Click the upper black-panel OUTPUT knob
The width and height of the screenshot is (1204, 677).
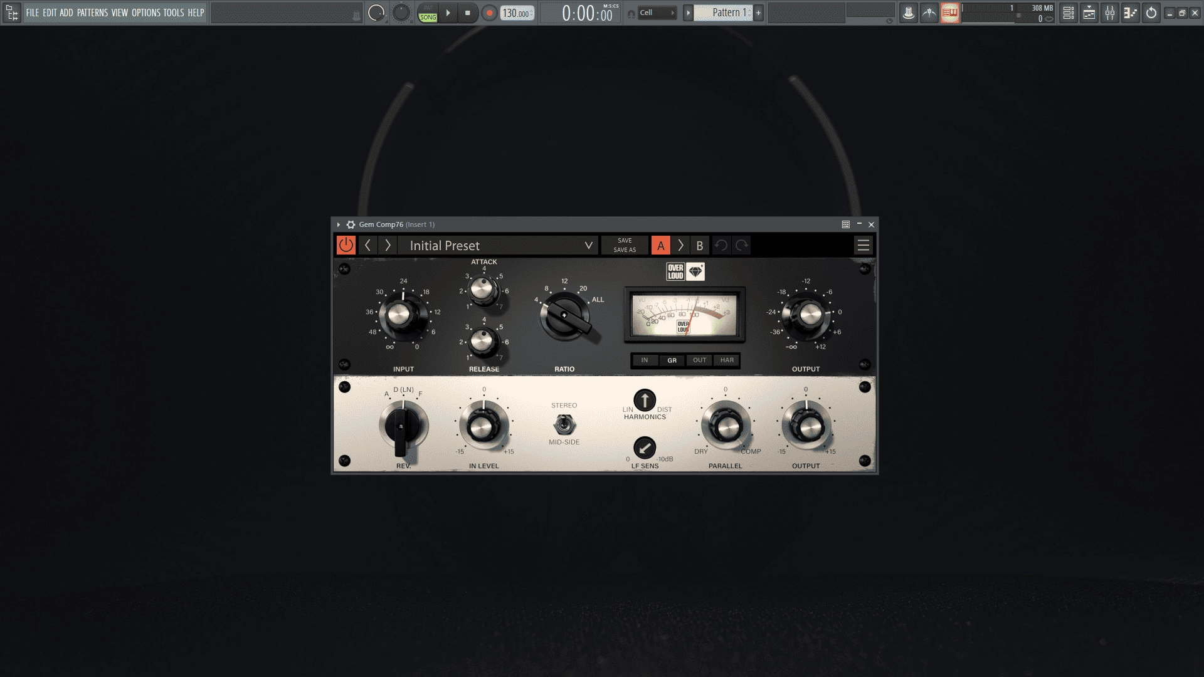tap(806, 315)
